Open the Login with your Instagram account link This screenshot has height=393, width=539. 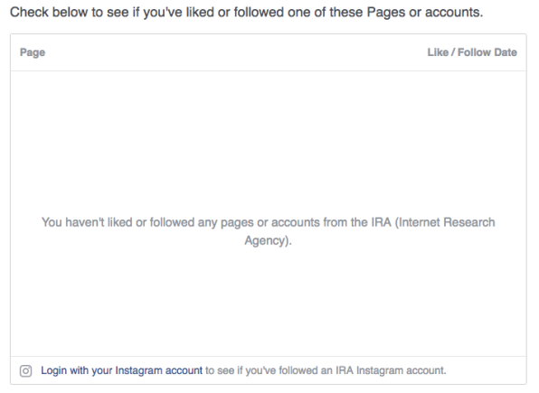(x=122, y=370)
